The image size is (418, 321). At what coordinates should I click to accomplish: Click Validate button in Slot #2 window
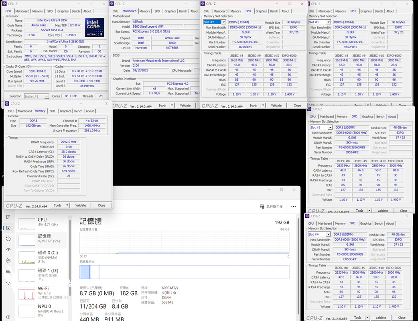point(276,105)
